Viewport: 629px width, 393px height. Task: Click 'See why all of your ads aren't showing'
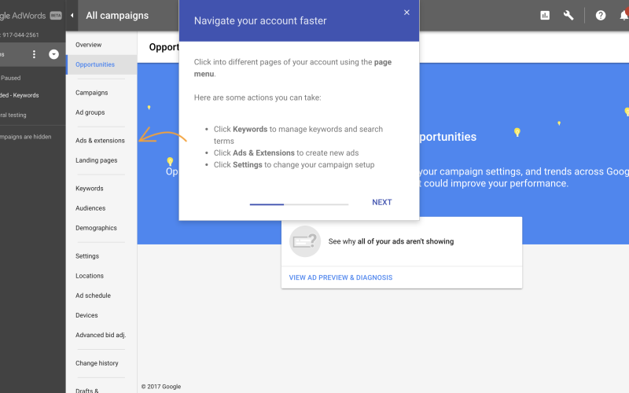click(391, 241)
